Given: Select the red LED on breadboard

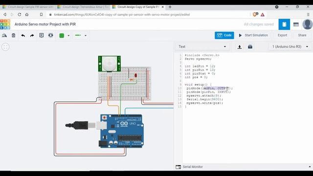Looking at the screenshot, I should pyautogui.click(x=136, y=75).
